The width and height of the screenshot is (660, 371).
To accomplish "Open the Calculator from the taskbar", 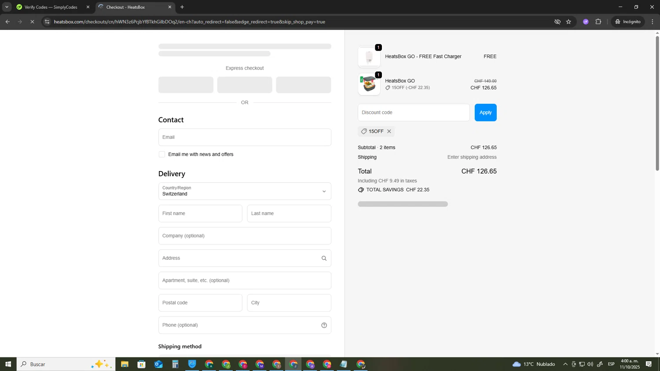I will (x=175, y=364).
